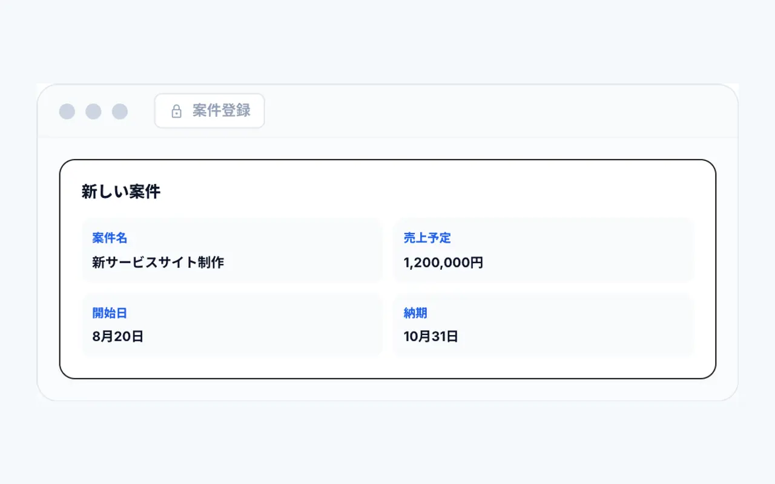Select the 1,200,000円 amount value

pos(443,263)
